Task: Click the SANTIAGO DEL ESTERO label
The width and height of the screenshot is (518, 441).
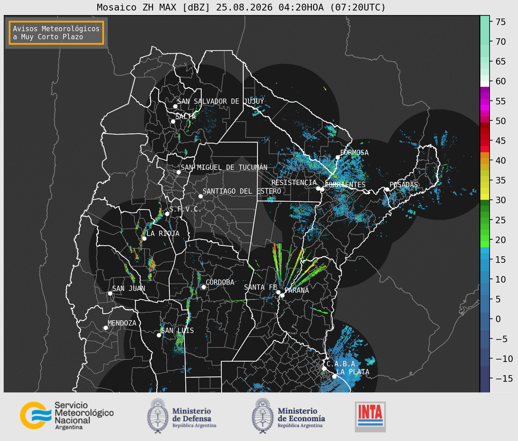Action: point(242,191)
